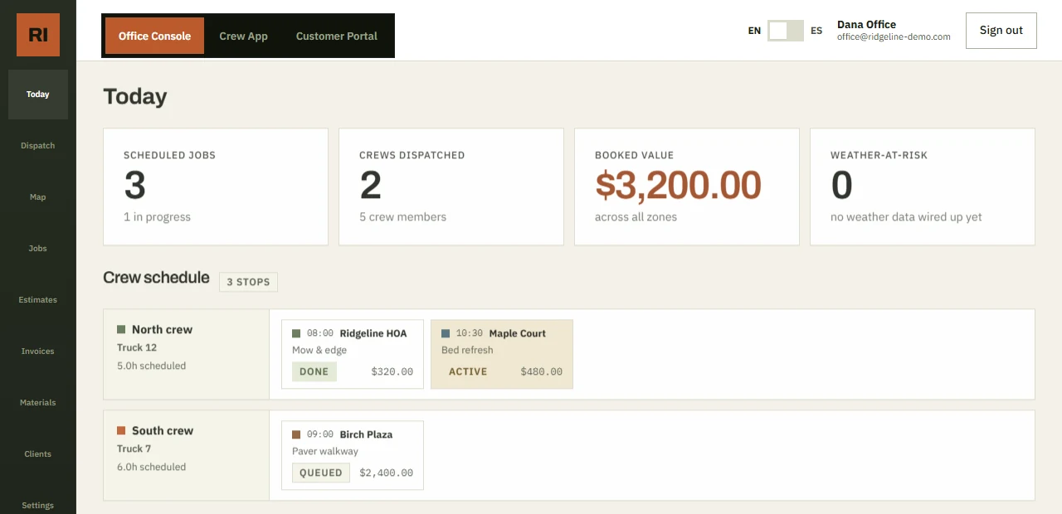
Task: Open the Jobs section in sidebar
Action: click(x=38, y=249)
